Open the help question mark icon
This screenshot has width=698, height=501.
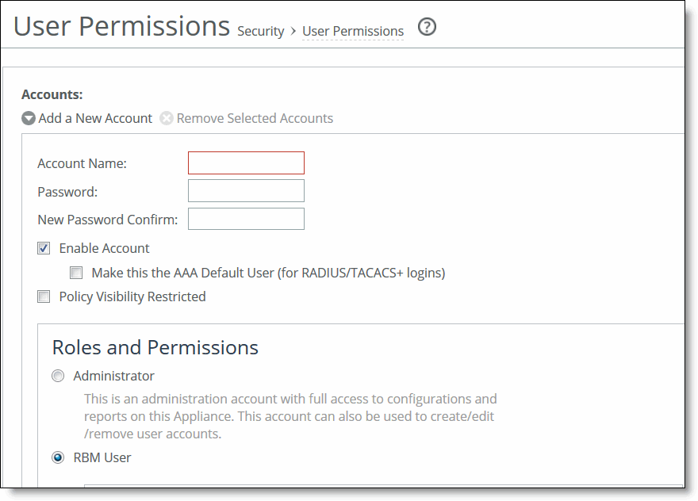tap(427, 28)
